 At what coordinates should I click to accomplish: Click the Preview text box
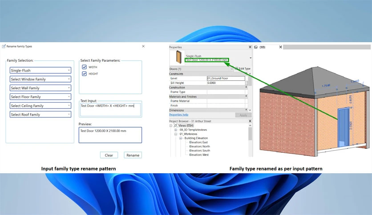(x=110, y=135)
